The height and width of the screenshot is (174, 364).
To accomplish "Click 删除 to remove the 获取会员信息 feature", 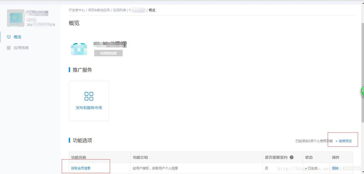I will tap(335, 168).
